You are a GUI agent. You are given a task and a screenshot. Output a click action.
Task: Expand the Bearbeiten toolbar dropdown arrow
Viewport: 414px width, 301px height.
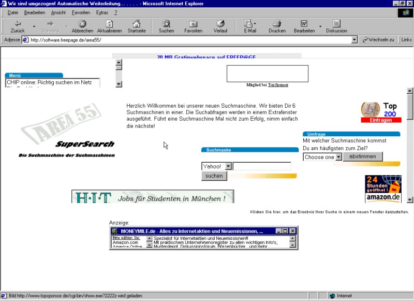320,26
